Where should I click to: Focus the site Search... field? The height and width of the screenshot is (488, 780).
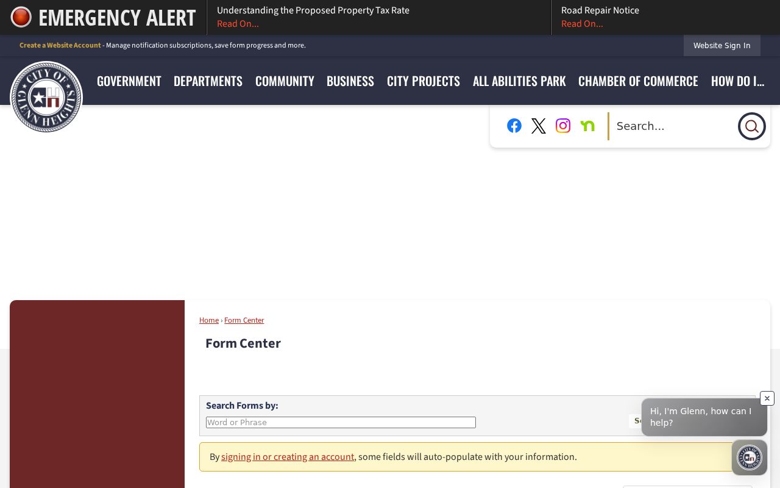(x=673, y=126)
